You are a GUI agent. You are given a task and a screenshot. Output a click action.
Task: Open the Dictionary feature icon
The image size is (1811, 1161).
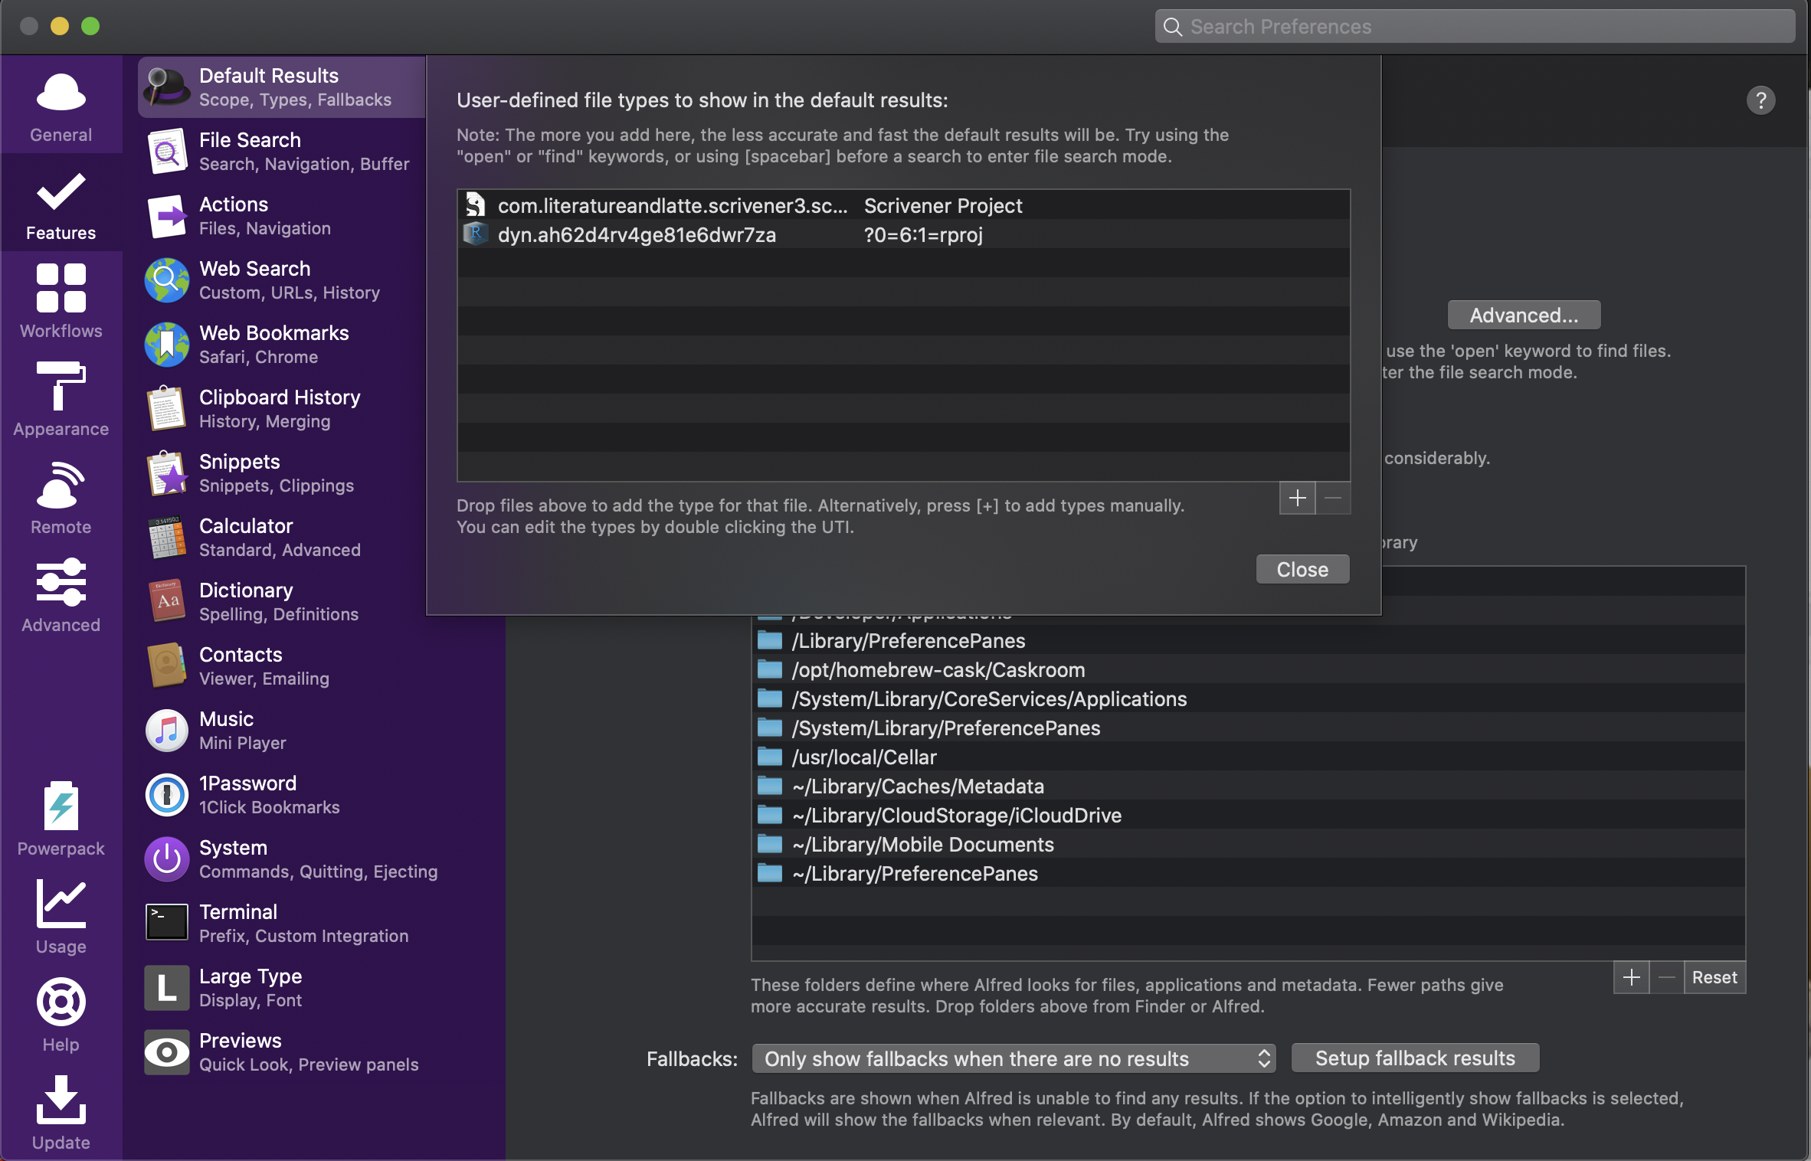coord(167,602)
